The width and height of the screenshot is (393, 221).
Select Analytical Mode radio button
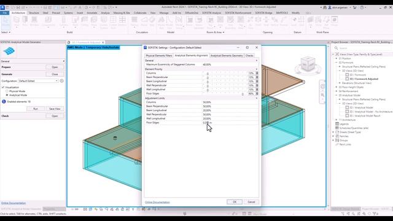tap(7, 95)
